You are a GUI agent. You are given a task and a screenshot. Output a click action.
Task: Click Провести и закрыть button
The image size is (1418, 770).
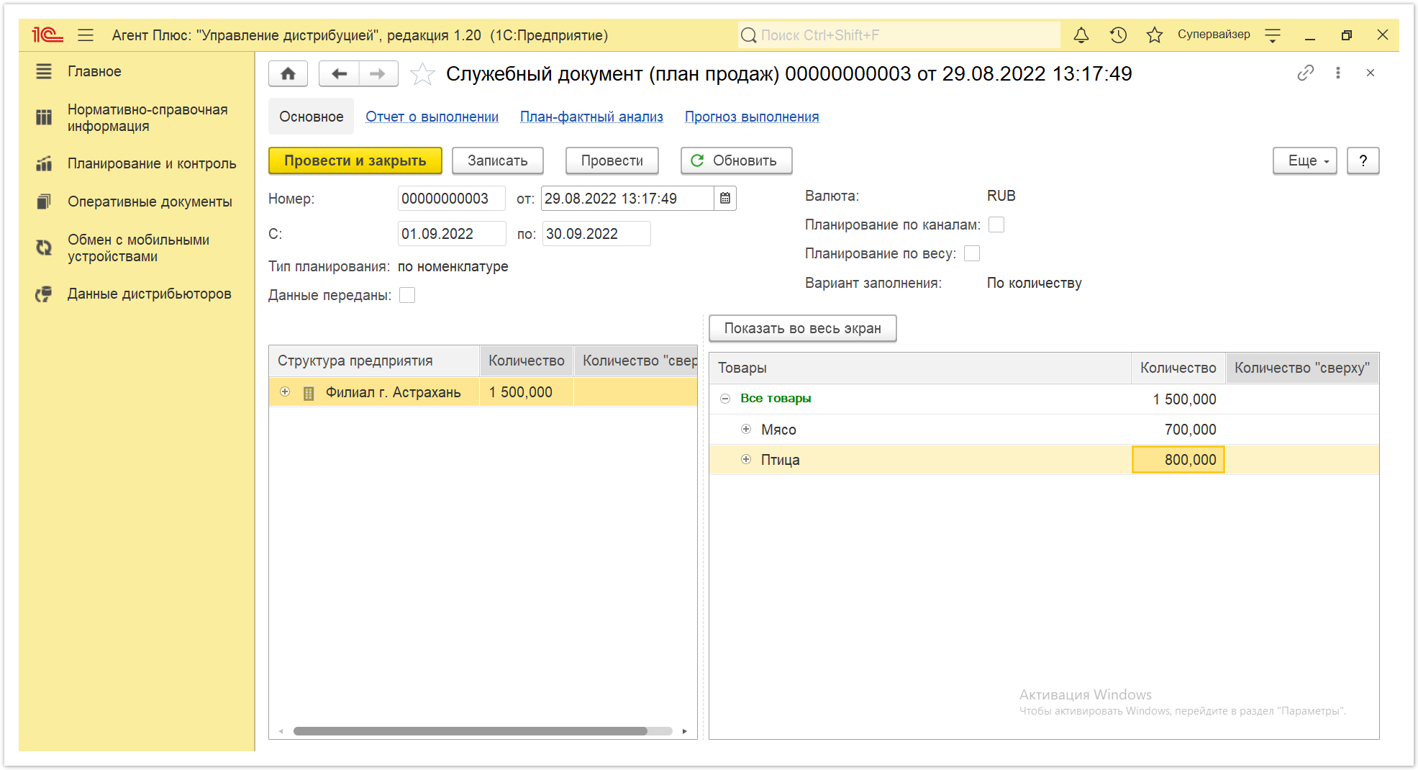355,160
